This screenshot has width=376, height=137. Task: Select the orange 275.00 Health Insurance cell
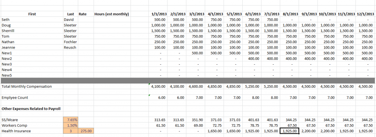point(86,131)
